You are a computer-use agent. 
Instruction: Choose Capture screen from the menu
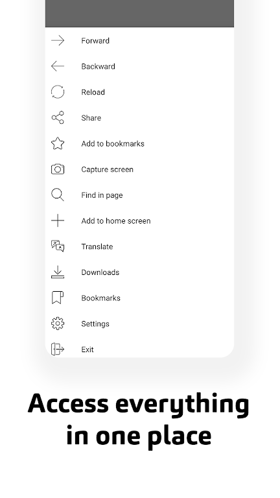[x=108, y=169]
